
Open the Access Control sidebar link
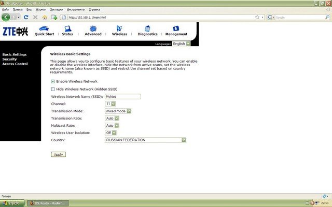(15, 64)
